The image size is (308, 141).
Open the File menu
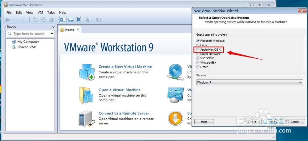click(9, 12)
